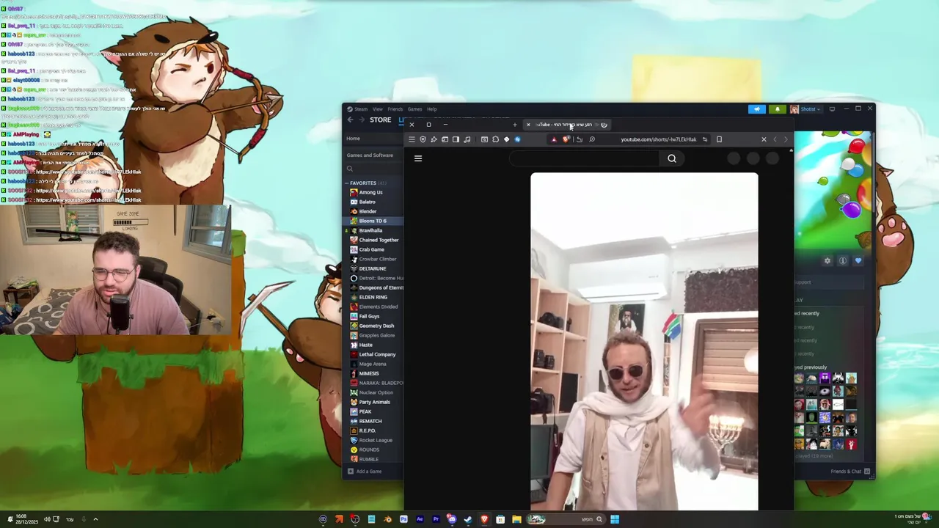The image size is (939, 528).
Task: Show hidden system tray icons chevron
Action: (95, 519)
